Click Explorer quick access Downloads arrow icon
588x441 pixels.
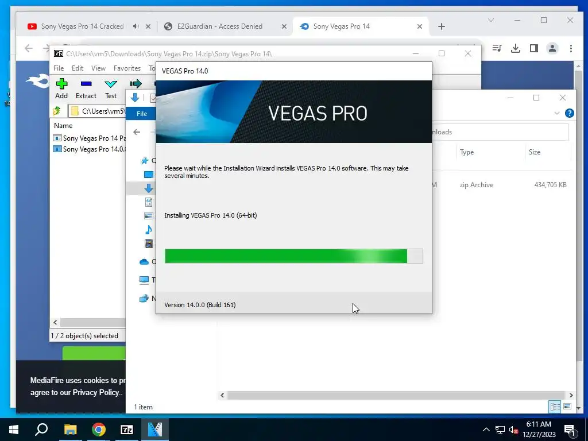coord(134,98)
